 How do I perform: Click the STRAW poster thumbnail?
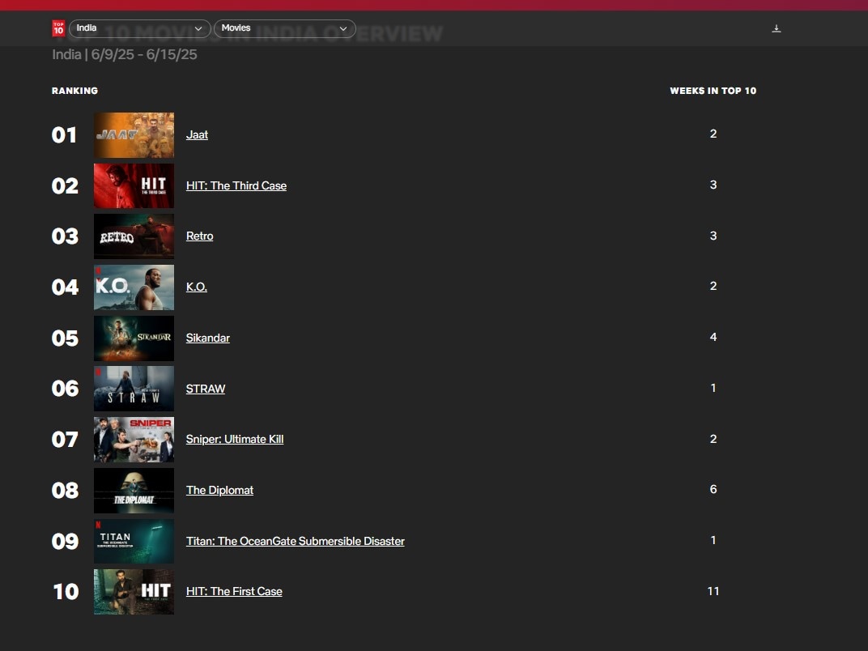(134, 389)
